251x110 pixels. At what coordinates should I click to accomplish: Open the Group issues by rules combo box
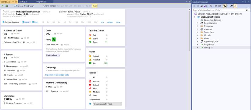click(x=107, y=104)
